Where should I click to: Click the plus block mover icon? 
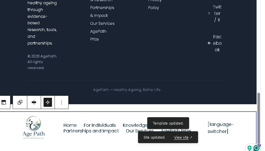coord(34,102)
